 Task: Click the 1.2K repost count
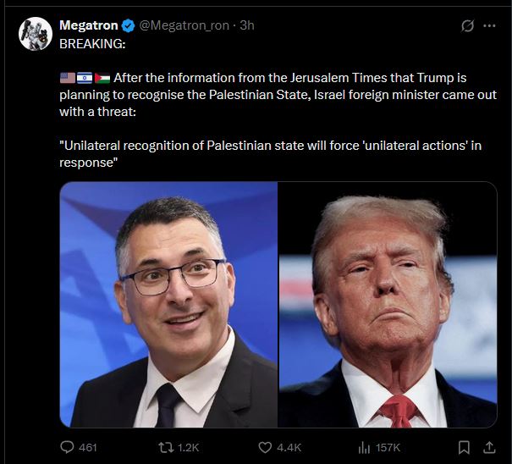click(x=189, y=447)
